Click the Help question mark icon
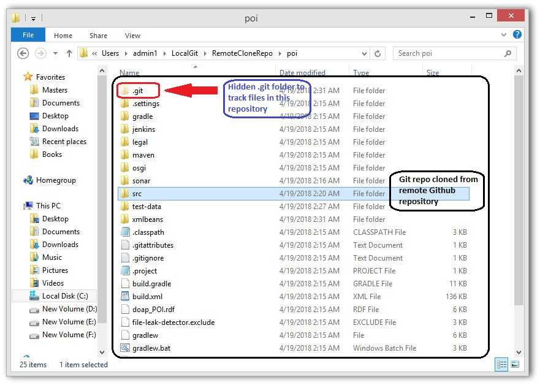The image size is (540, 385). [517, 35]
